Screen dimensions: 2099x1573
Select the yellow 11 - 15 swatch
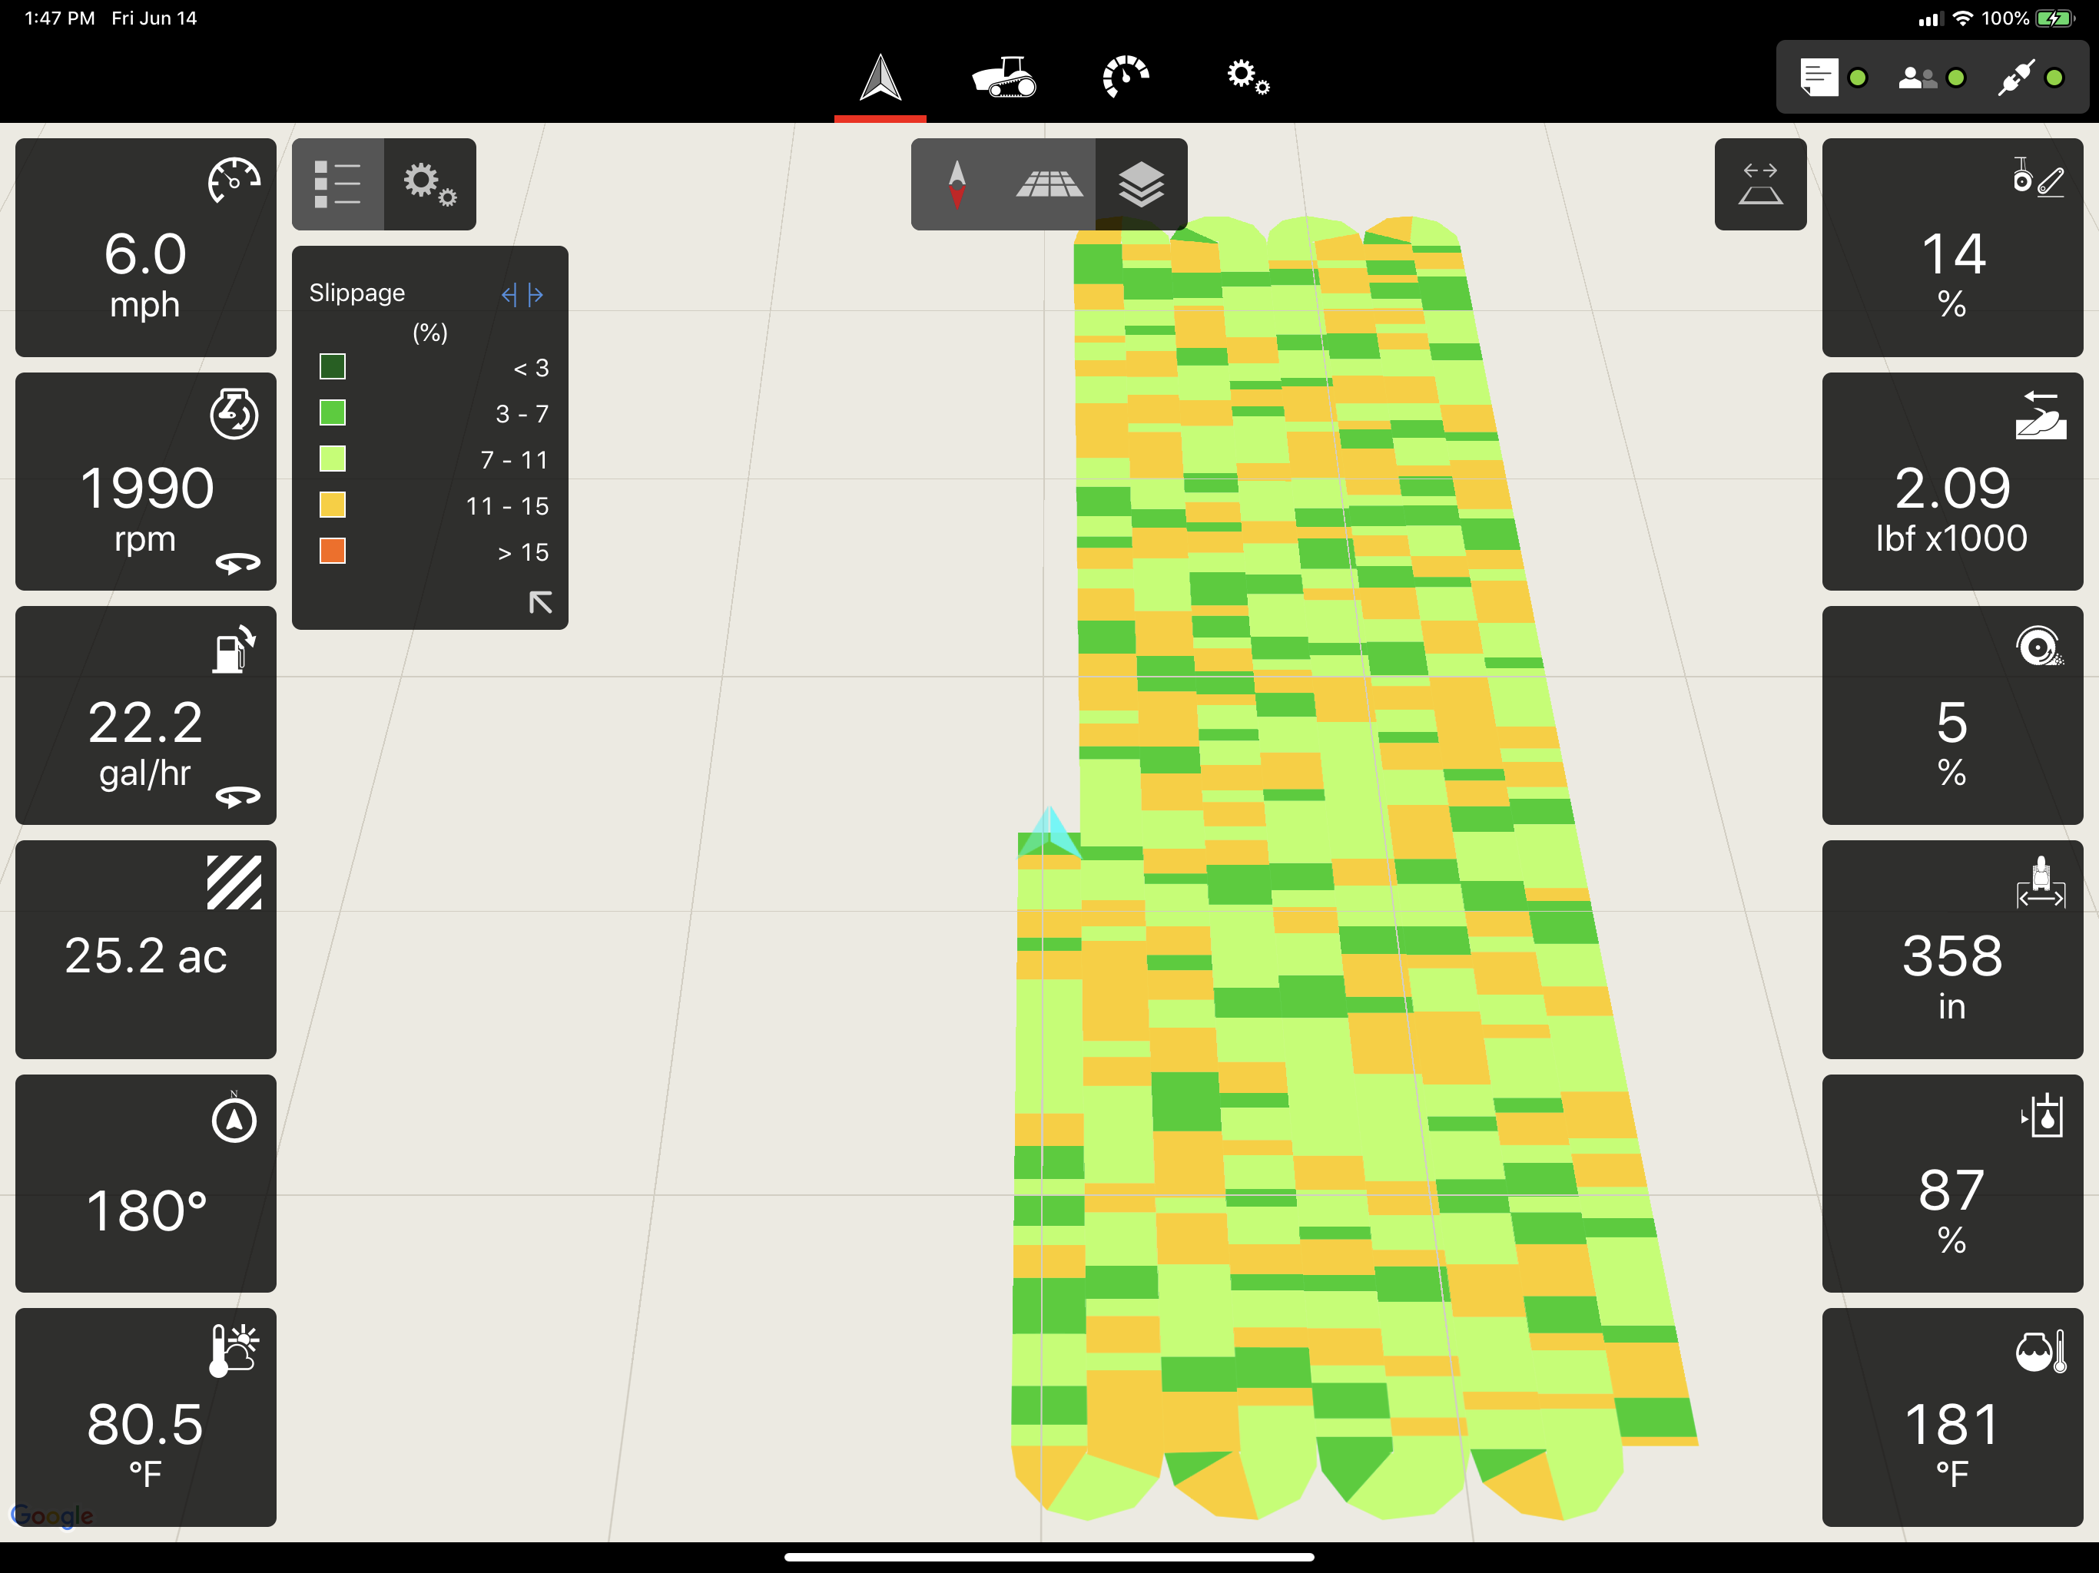[x=332, y=505]
